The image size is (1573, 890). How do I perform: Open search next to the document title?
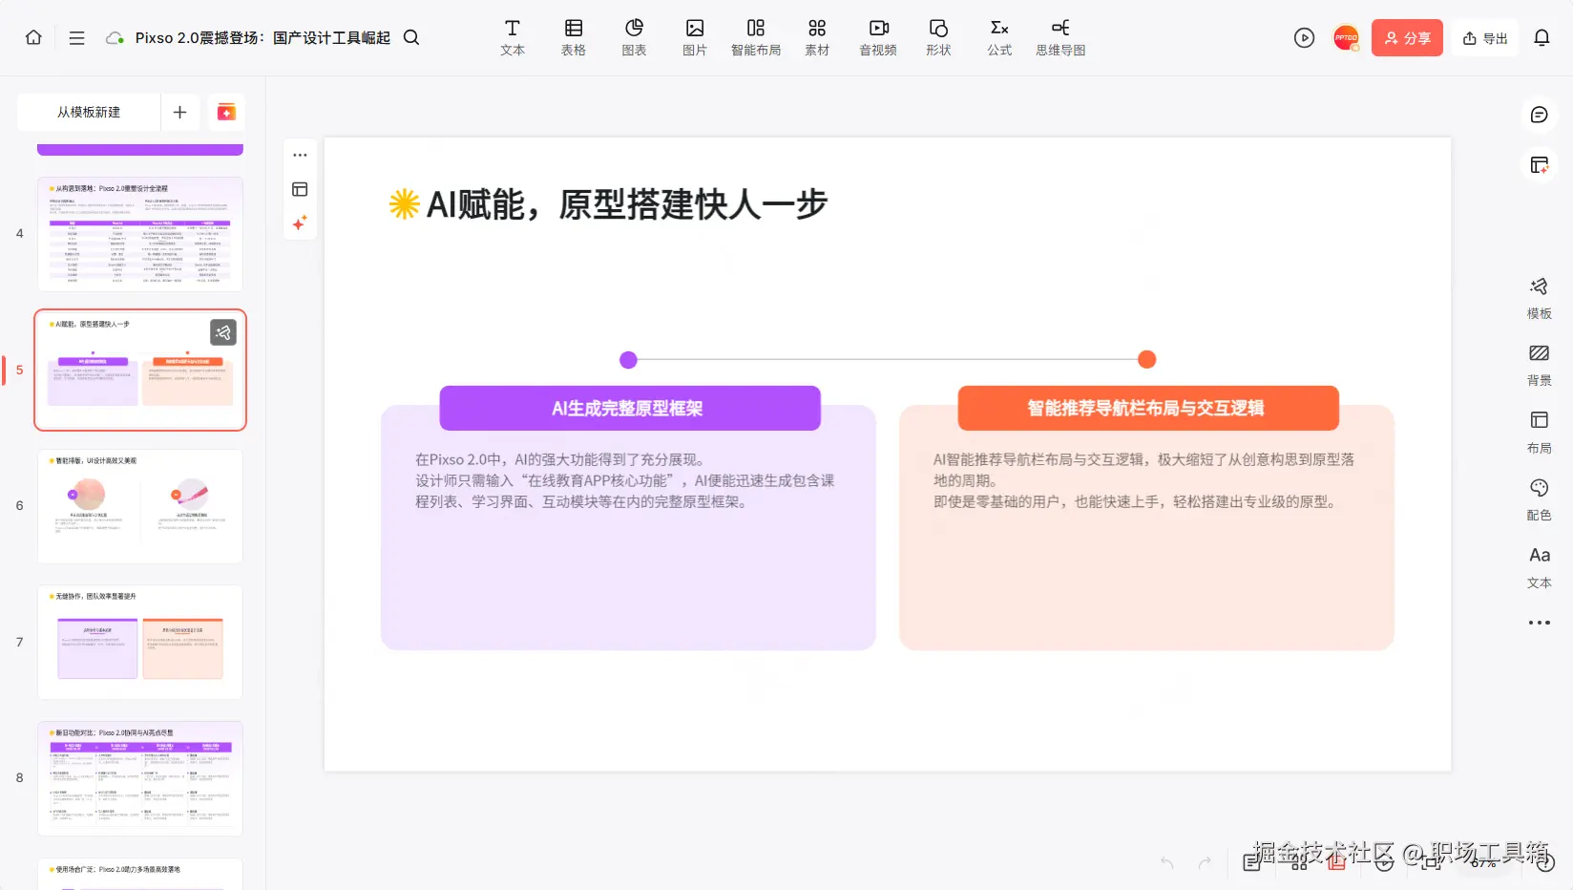click(x=411, y=37)
